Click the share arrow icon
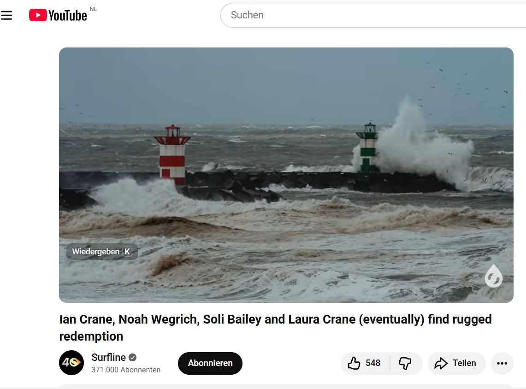Screen dimensions: 526x389 441,363
